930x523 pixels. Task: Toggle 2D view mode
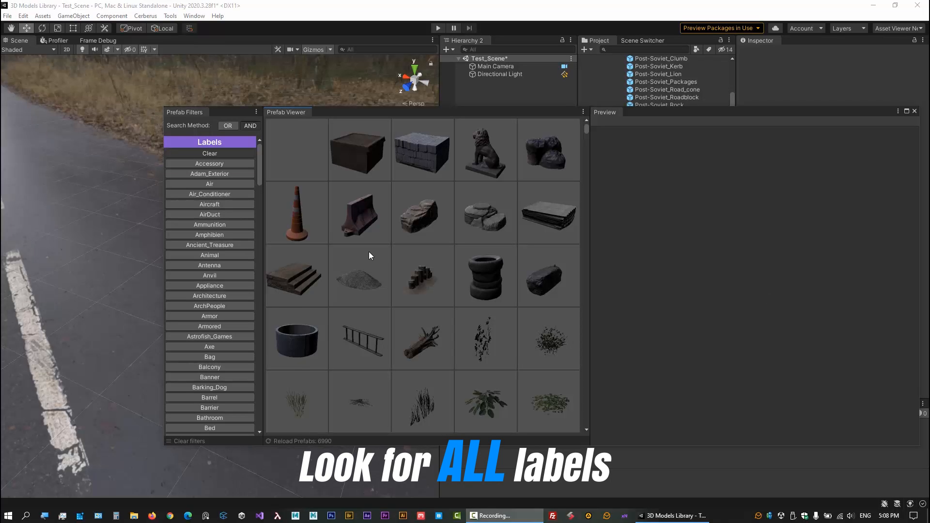[67, 49]
